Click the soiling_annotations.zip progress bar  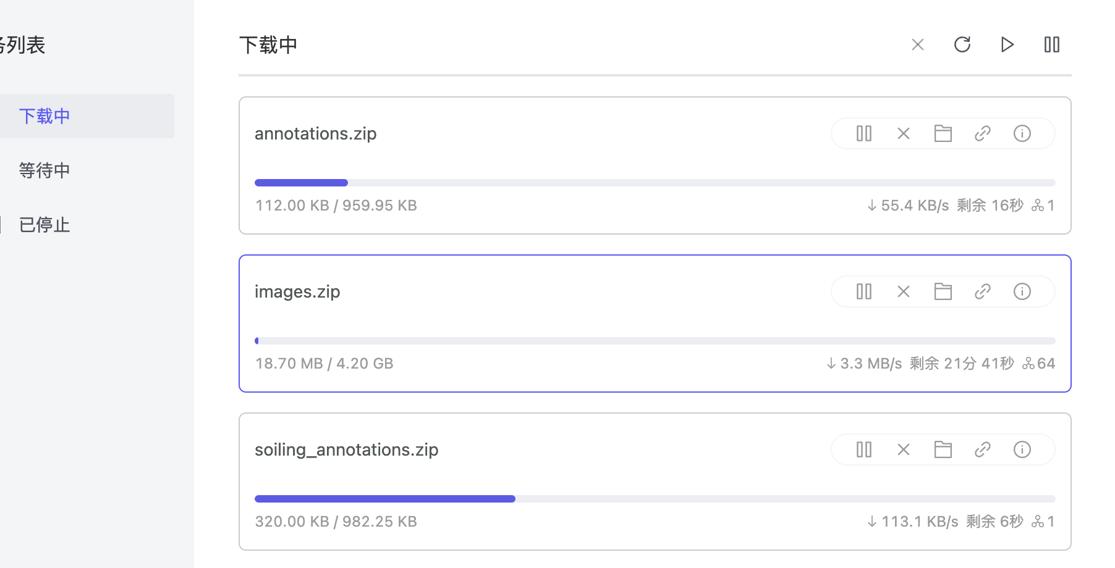(x=655, y=499)
